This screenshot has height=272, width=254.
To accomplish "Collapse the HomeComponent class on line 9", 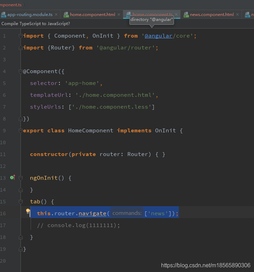I will click(21, 131).
